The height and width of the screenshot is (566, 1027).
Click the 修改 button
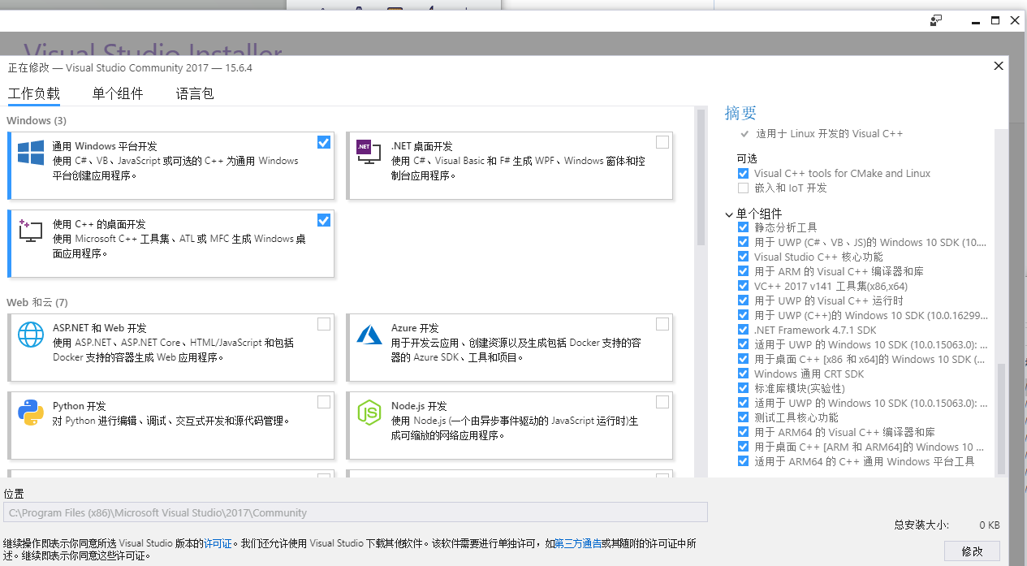point(972,551)
